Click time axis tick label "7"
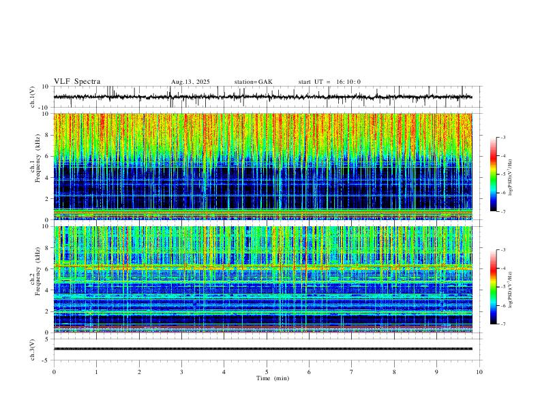Viewport: 540px width, 417px height. coord(352,372)
